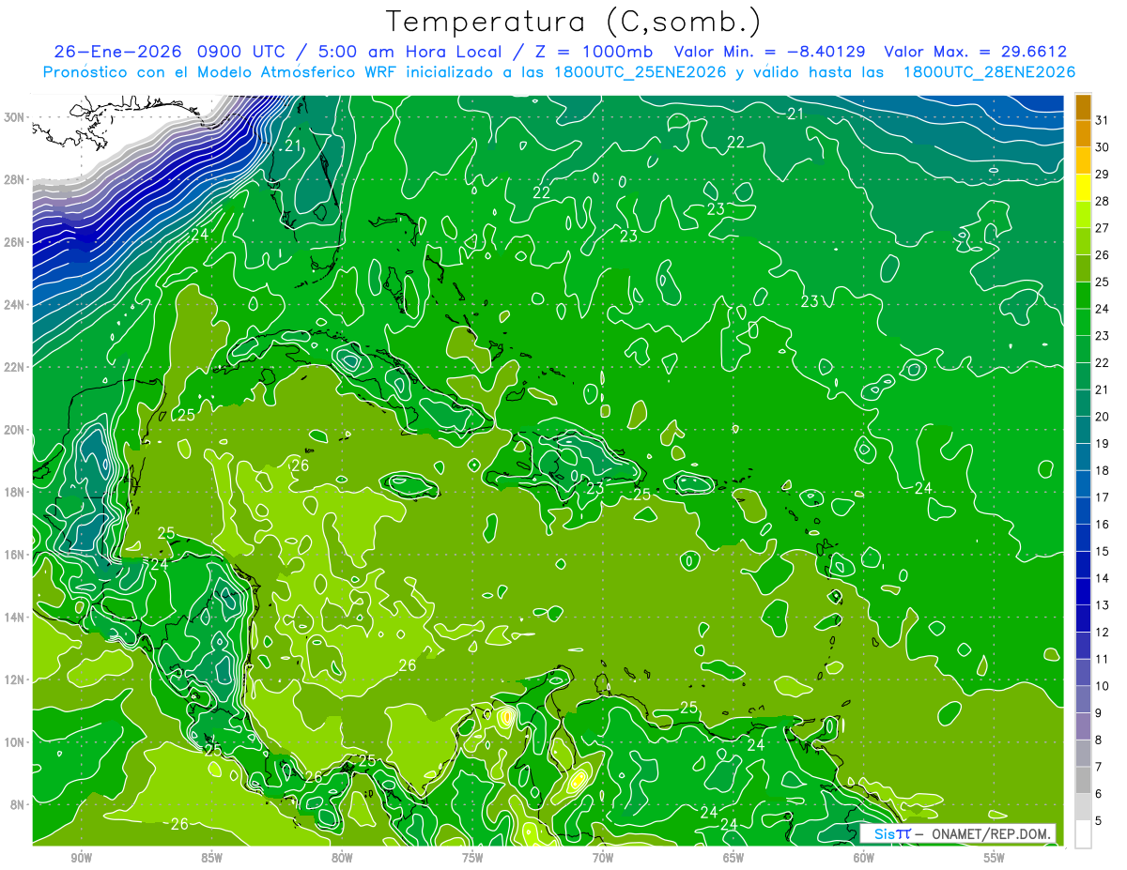This screenshot has height=870, width=1127.
Task: Click the light gray swatch between 6 and 7
Action: click(1083, 780)
